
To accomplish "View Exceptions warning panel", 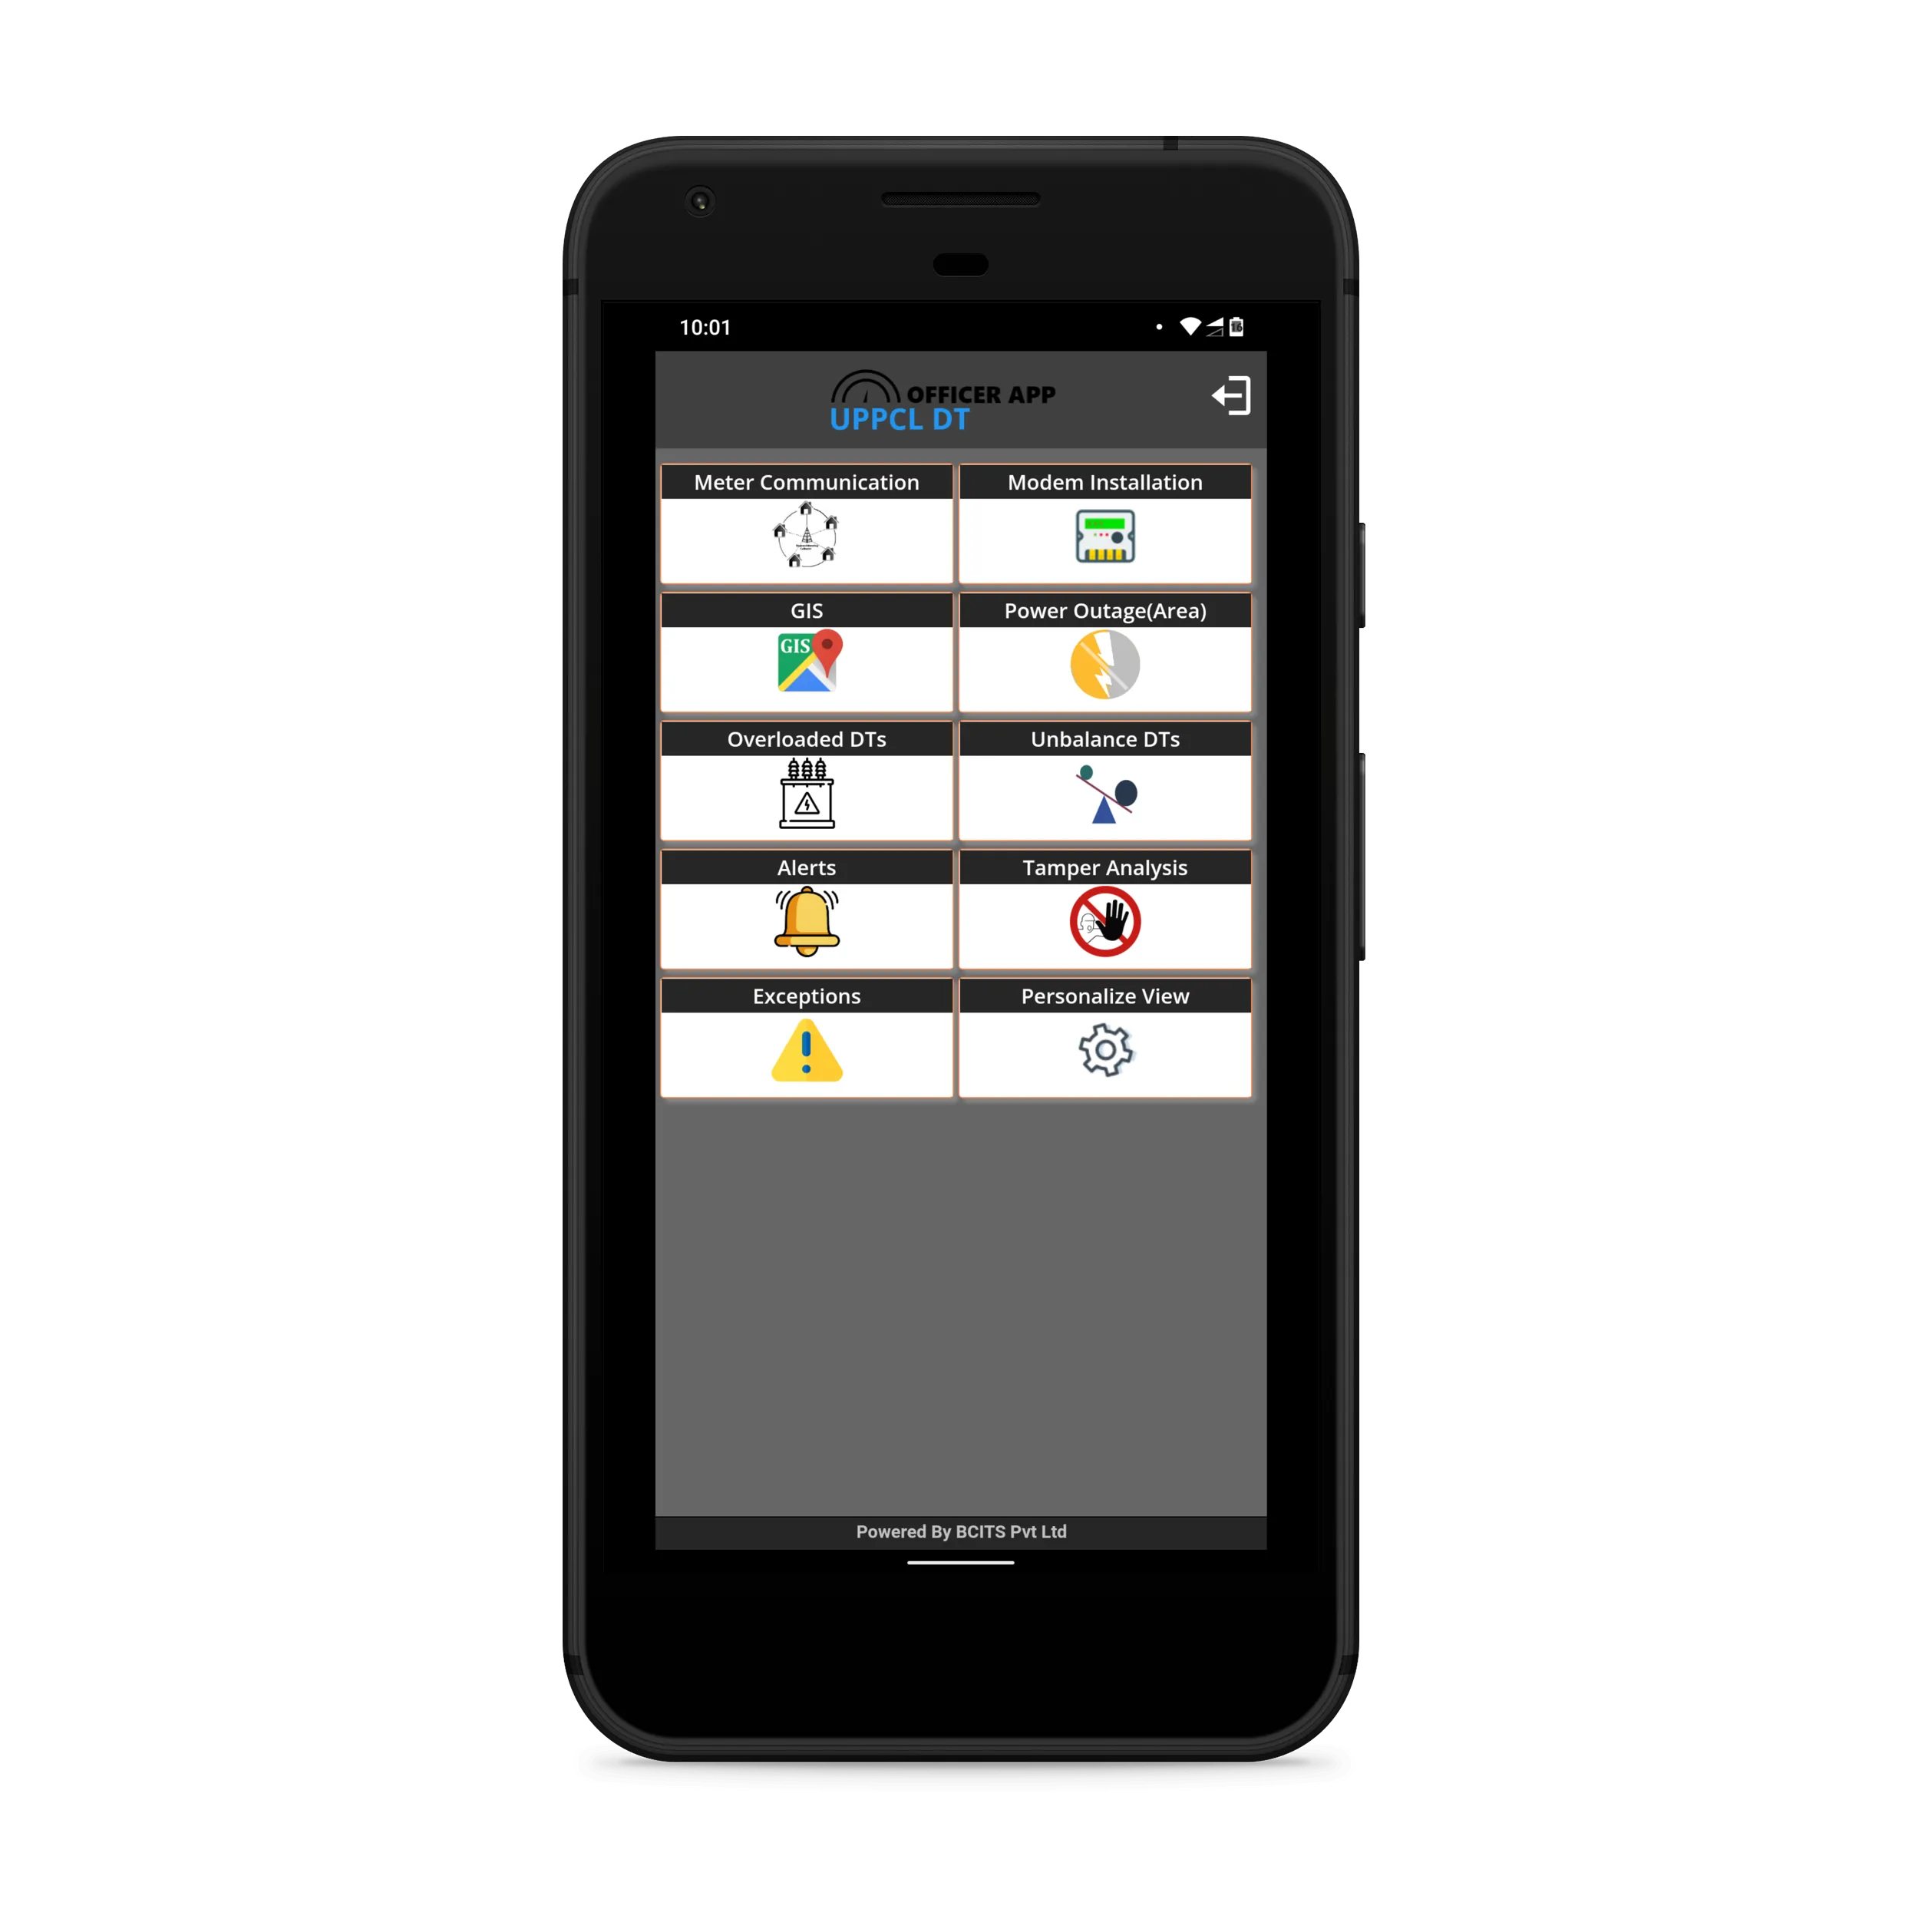I will [807, 1042].
